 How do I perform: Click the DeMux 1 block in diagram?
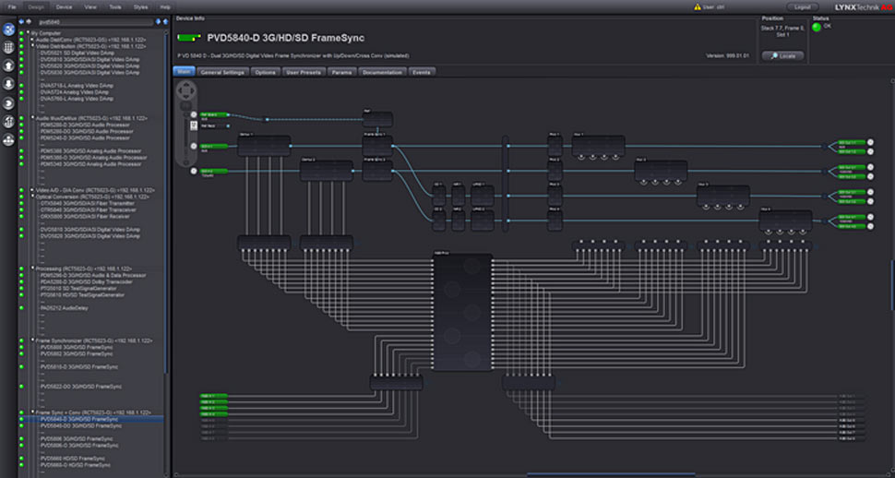[x=264, y=146]
